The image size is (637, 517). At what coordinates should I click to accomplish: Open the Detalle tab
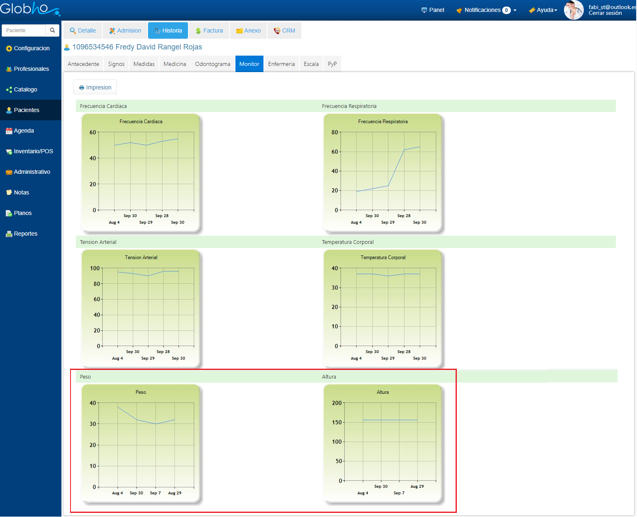(x=82, y=30)
